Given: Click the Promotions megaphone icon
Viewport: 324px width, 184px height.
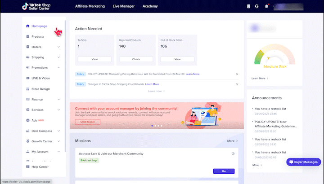Looking at the screenshot, I should coord(28,68).
